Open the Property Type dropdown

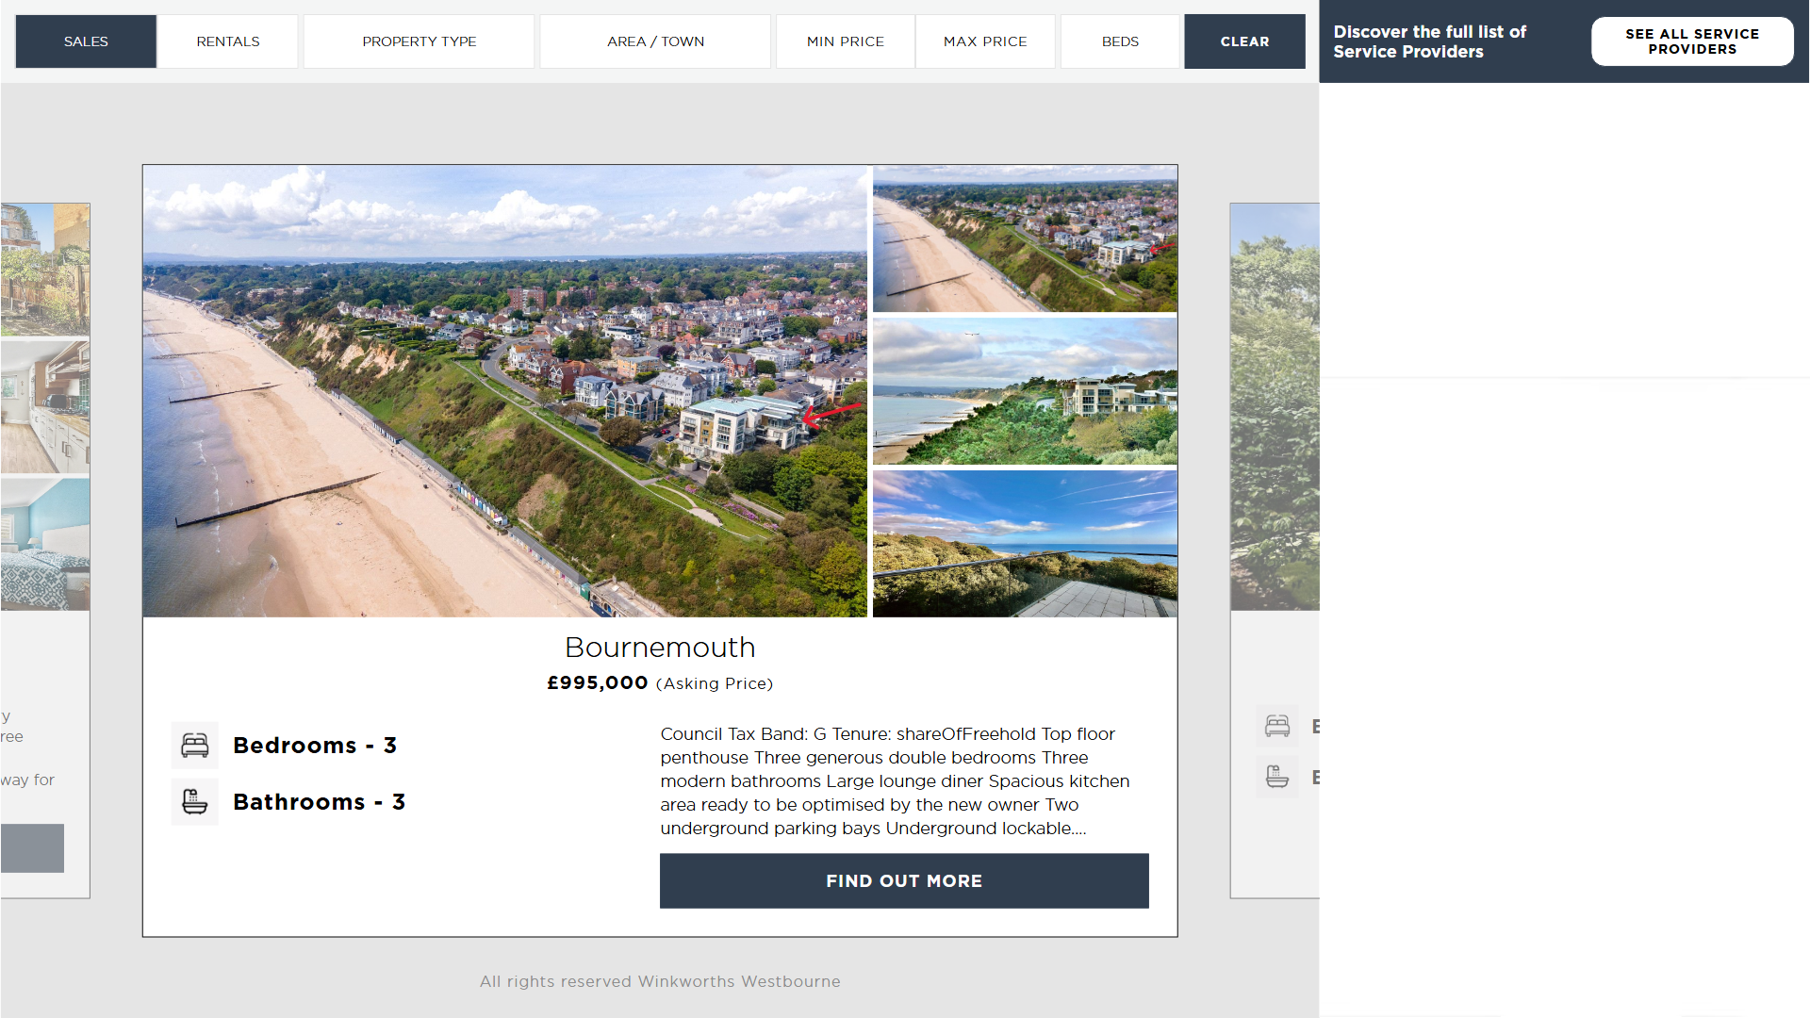[420, 41]
